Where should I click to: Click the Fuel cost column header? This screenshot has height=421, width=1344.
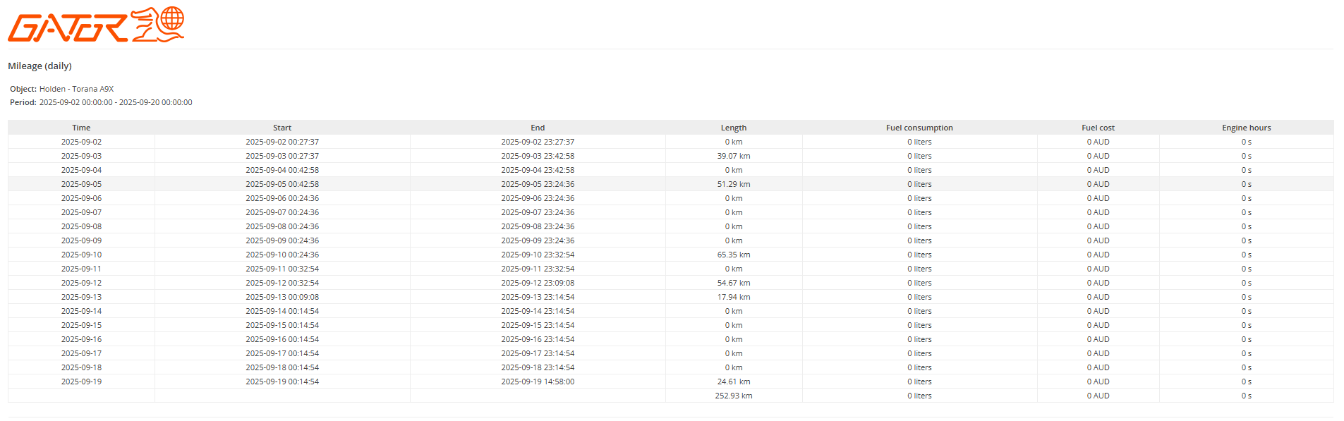1098,128
